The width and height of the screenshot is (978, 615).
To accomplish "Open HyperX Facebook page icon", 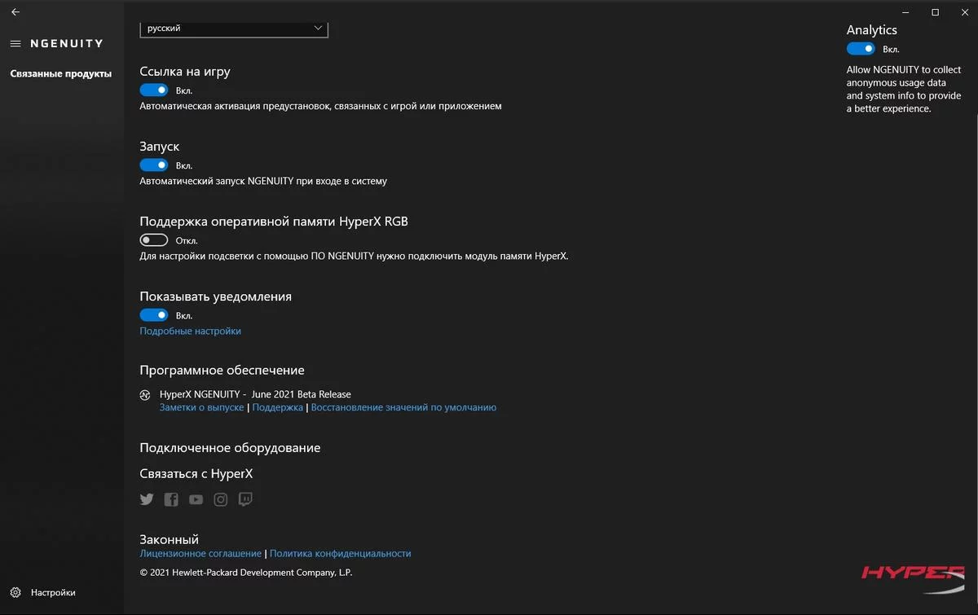I will pos(171,499).
